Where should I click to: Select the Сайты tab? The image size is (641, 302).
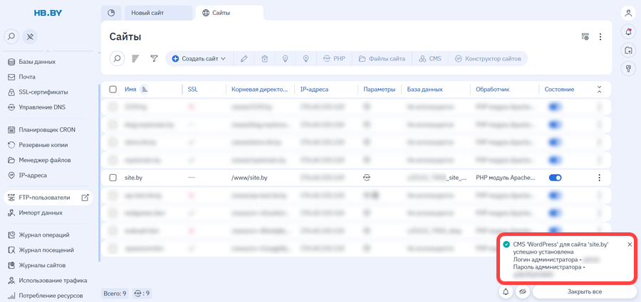pos(229,13)
